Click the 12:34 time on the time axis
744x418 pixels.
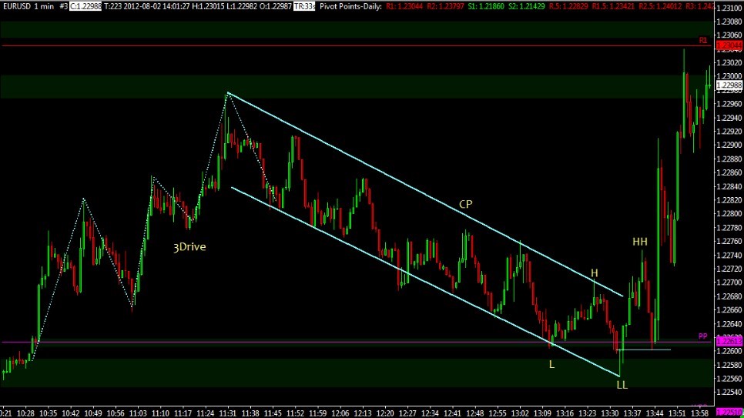(430, 413)
